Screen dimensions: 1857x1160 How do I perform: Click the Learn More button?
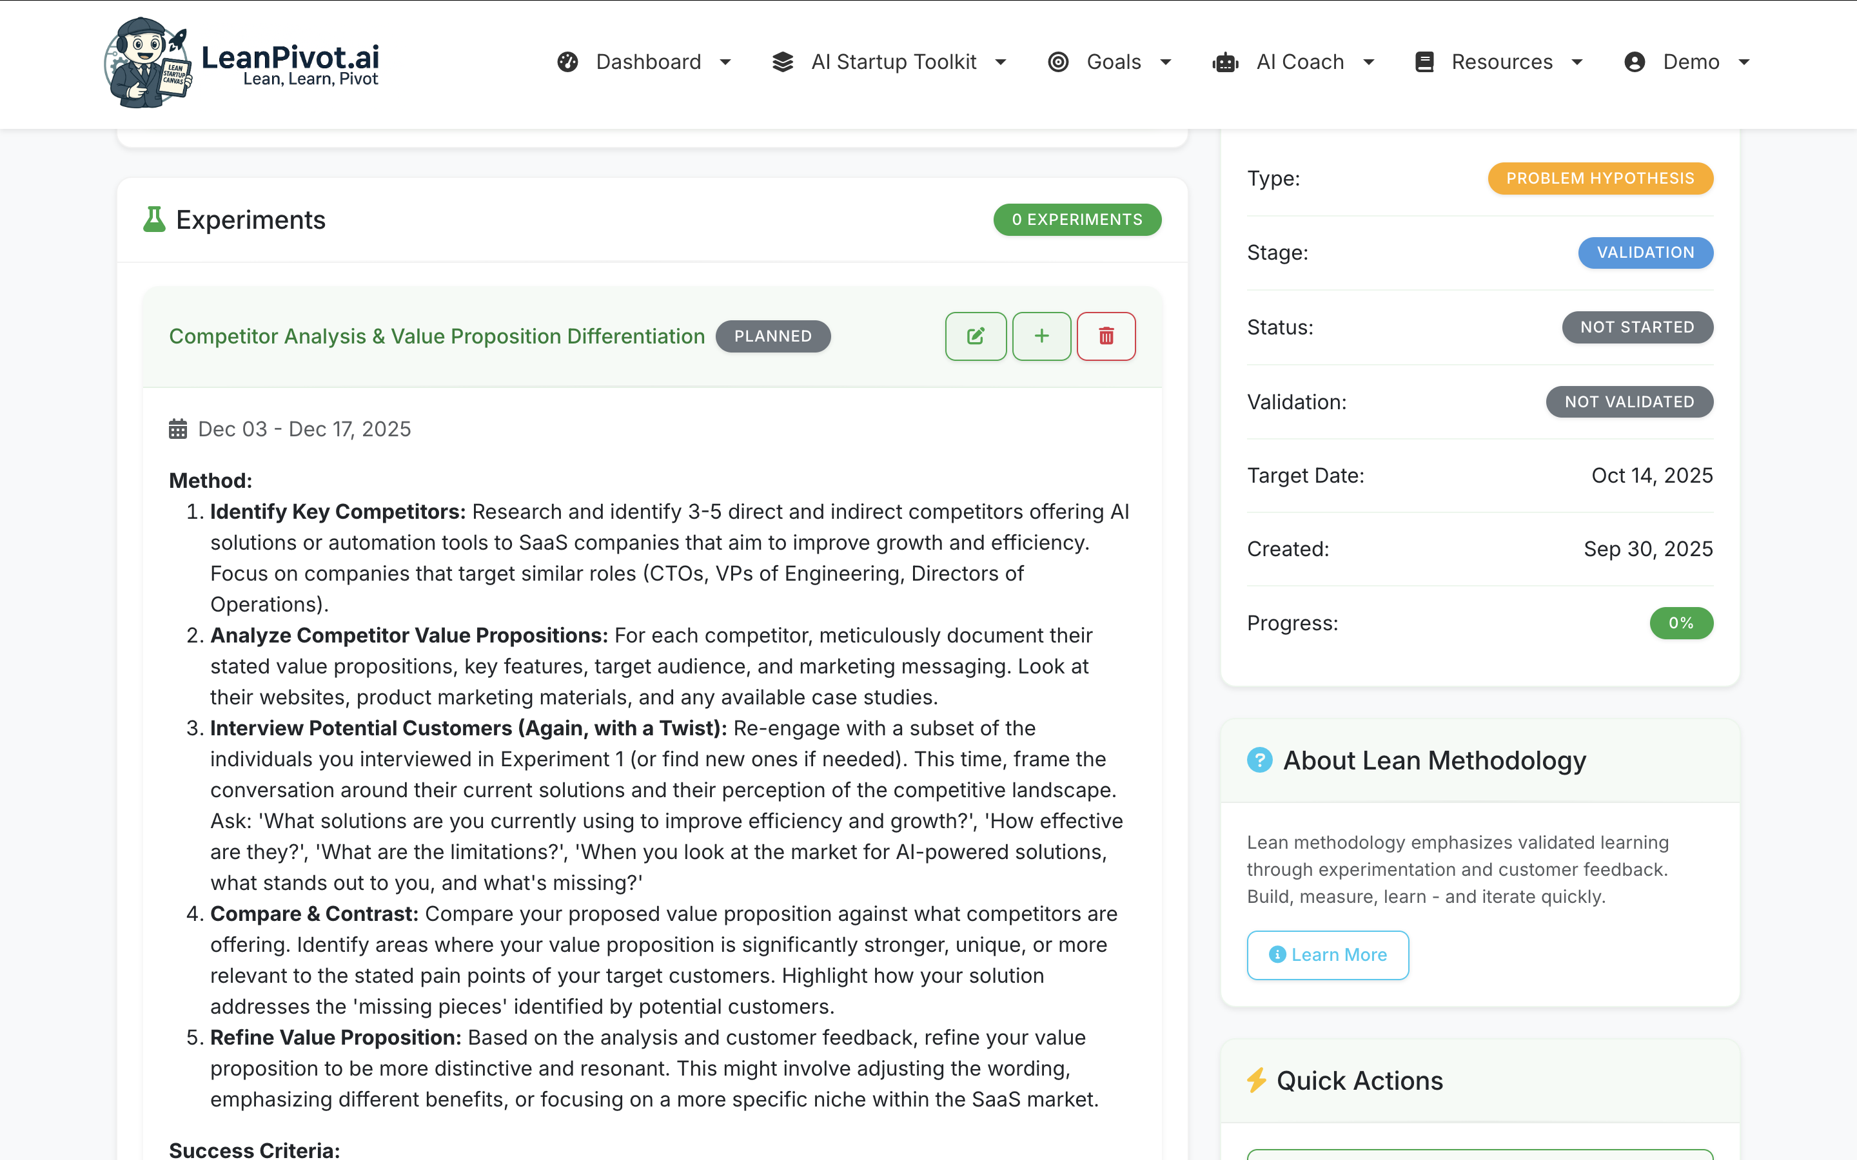point(1328,955)
